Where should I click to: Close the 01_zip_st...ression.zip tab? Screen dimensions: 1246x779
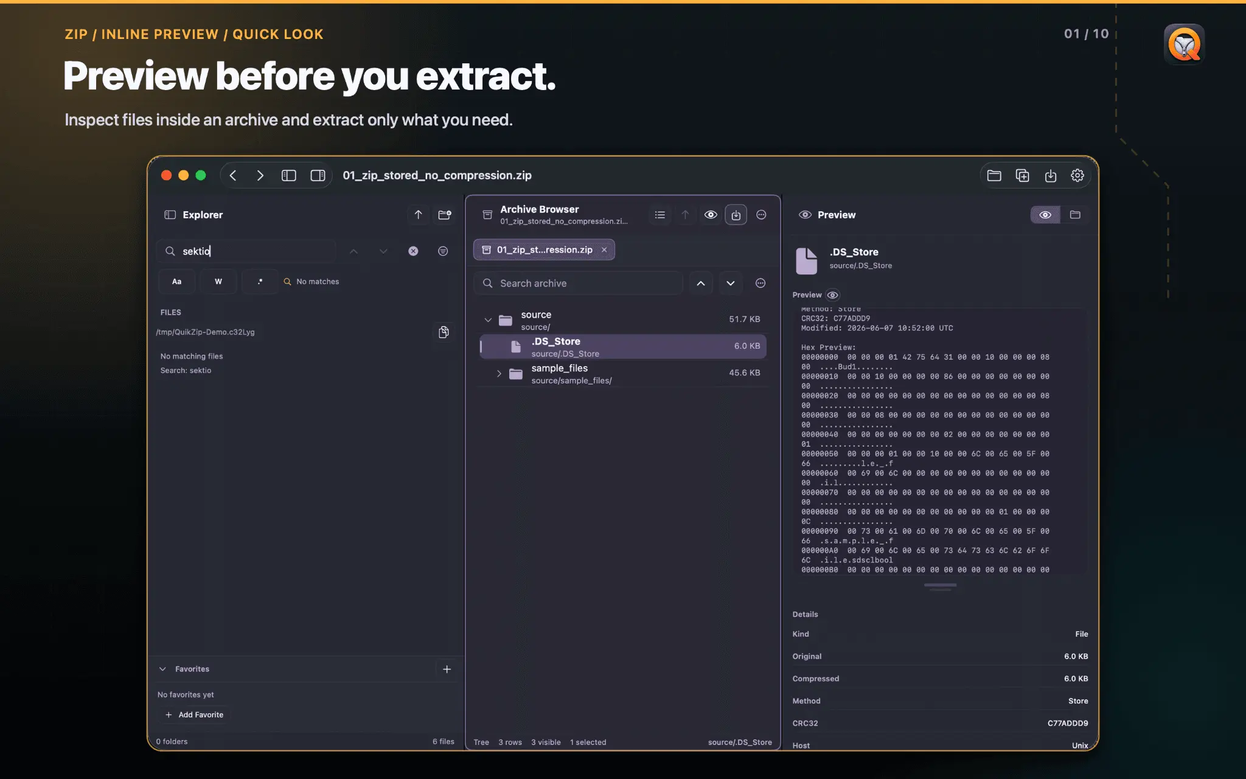point(604,250)
